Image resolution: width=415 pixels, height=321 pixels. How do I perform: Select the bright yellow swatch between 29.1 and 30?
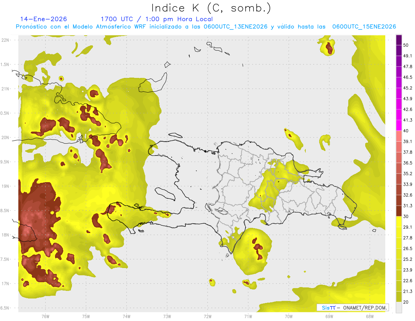[x=399, y=222]
